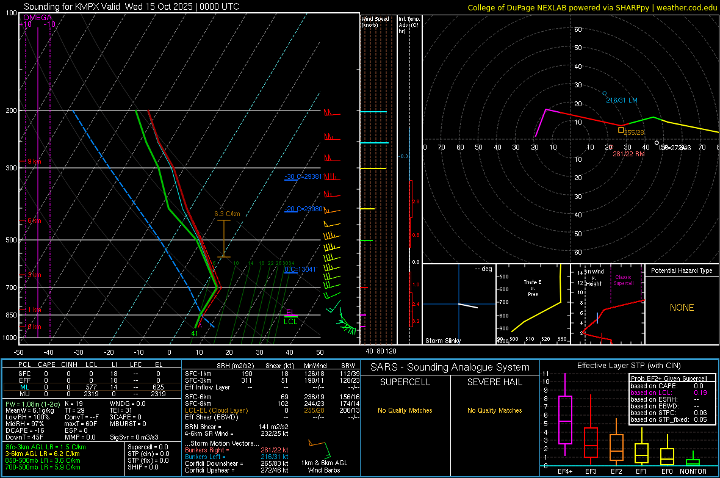Click the 6.3 C/km lapse rate annotation

pos(228,214)
